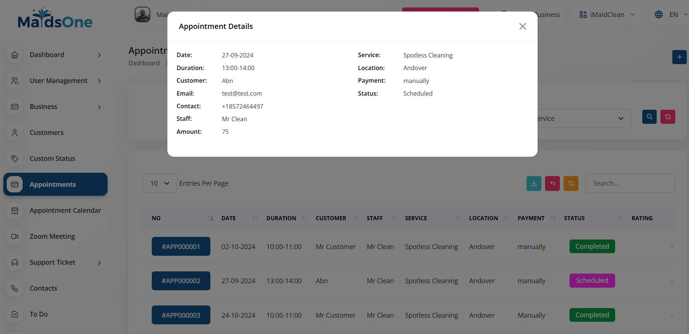The width and height of the screenshot is (689, 334).
Task: Open Appointment Calendar from sidebar
Action: [65, 211]
